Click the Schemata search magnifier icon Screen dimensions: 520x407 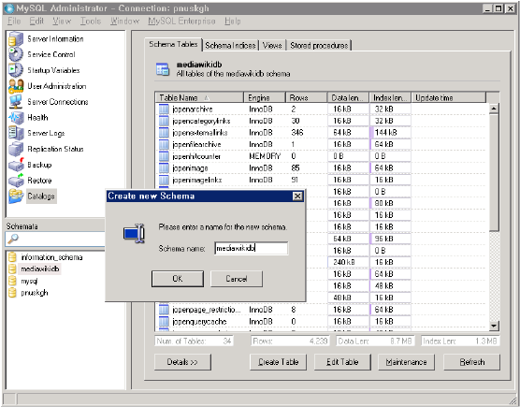click(x=13, y=239)
